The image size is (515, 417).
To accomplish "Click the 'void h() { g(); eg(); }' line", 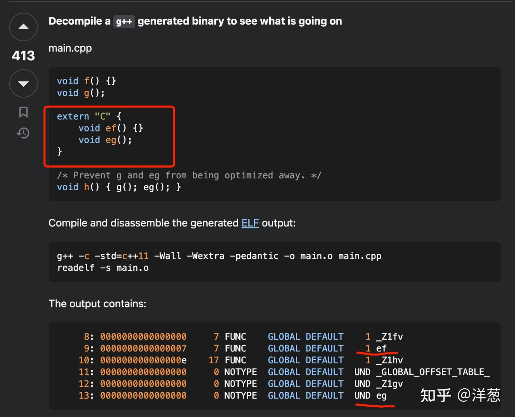I will click(x=119, y=187).
